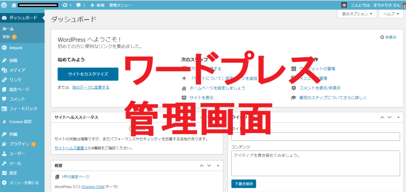Image resolution: width=406 pixels, height=192 pixels.
Task: Click the 投稿 pin icon
Action: (4, 61)
